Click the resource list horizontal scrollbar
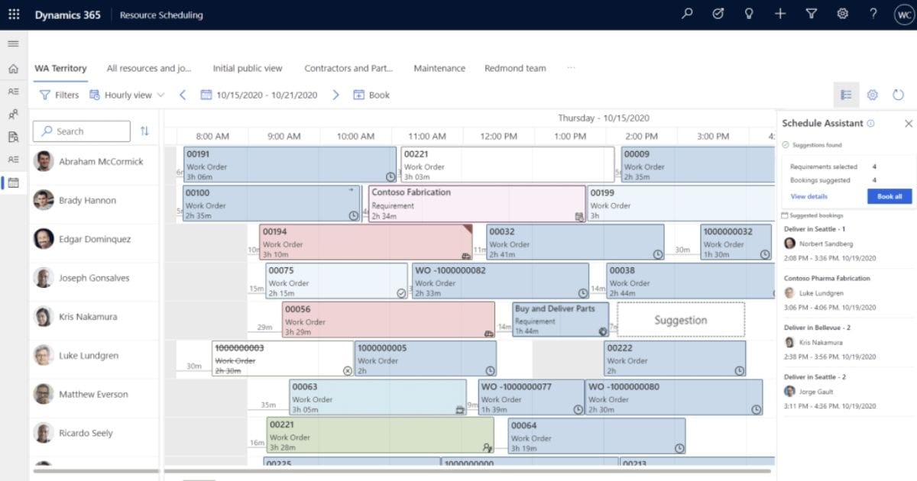Screen dimensions: 917x481 click(x=95, y=471)
